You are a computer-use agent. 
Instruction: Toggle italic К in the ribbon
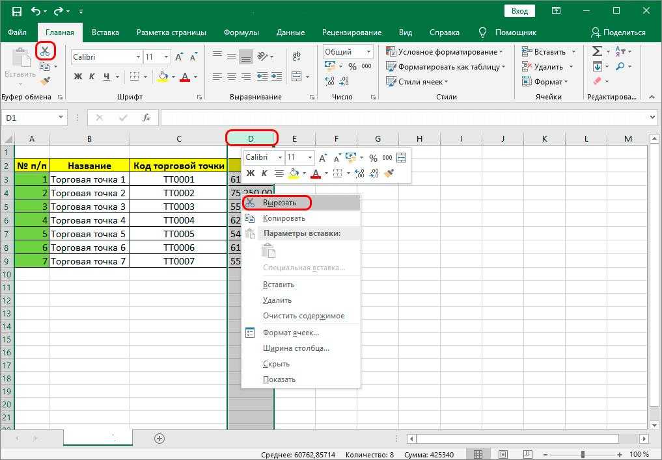tap(91, 77)
